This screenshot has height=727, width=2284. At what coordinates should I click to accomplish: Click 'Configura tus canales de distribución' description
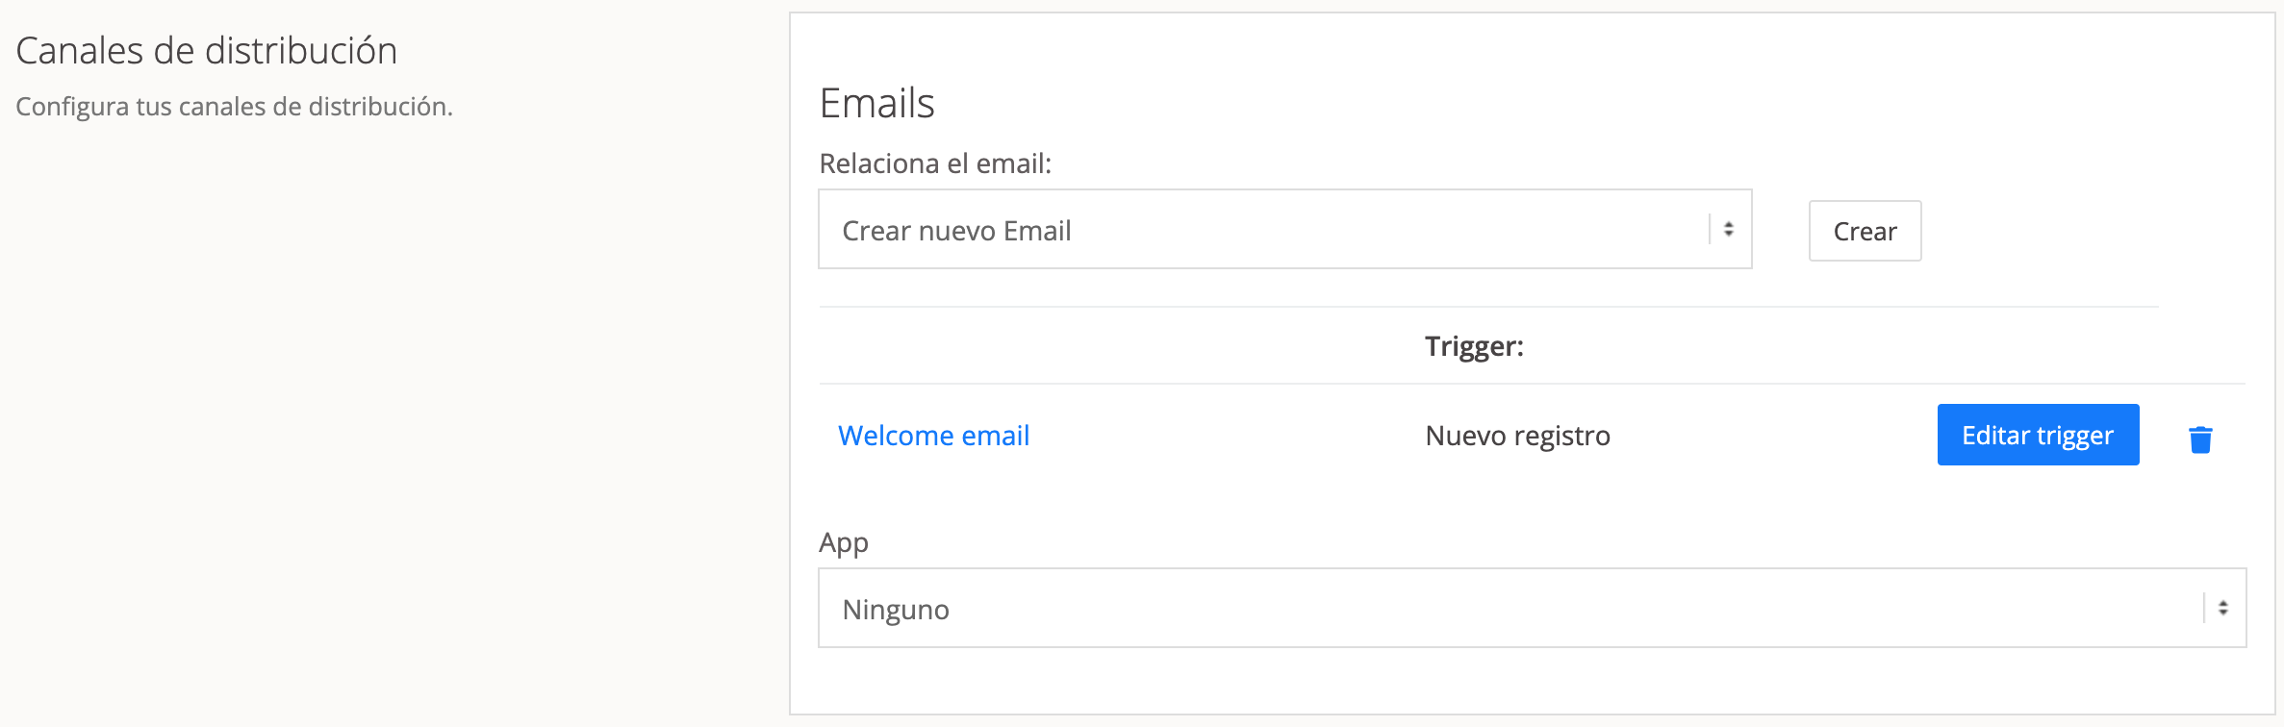pyautogui.click(x=234, y=107)
